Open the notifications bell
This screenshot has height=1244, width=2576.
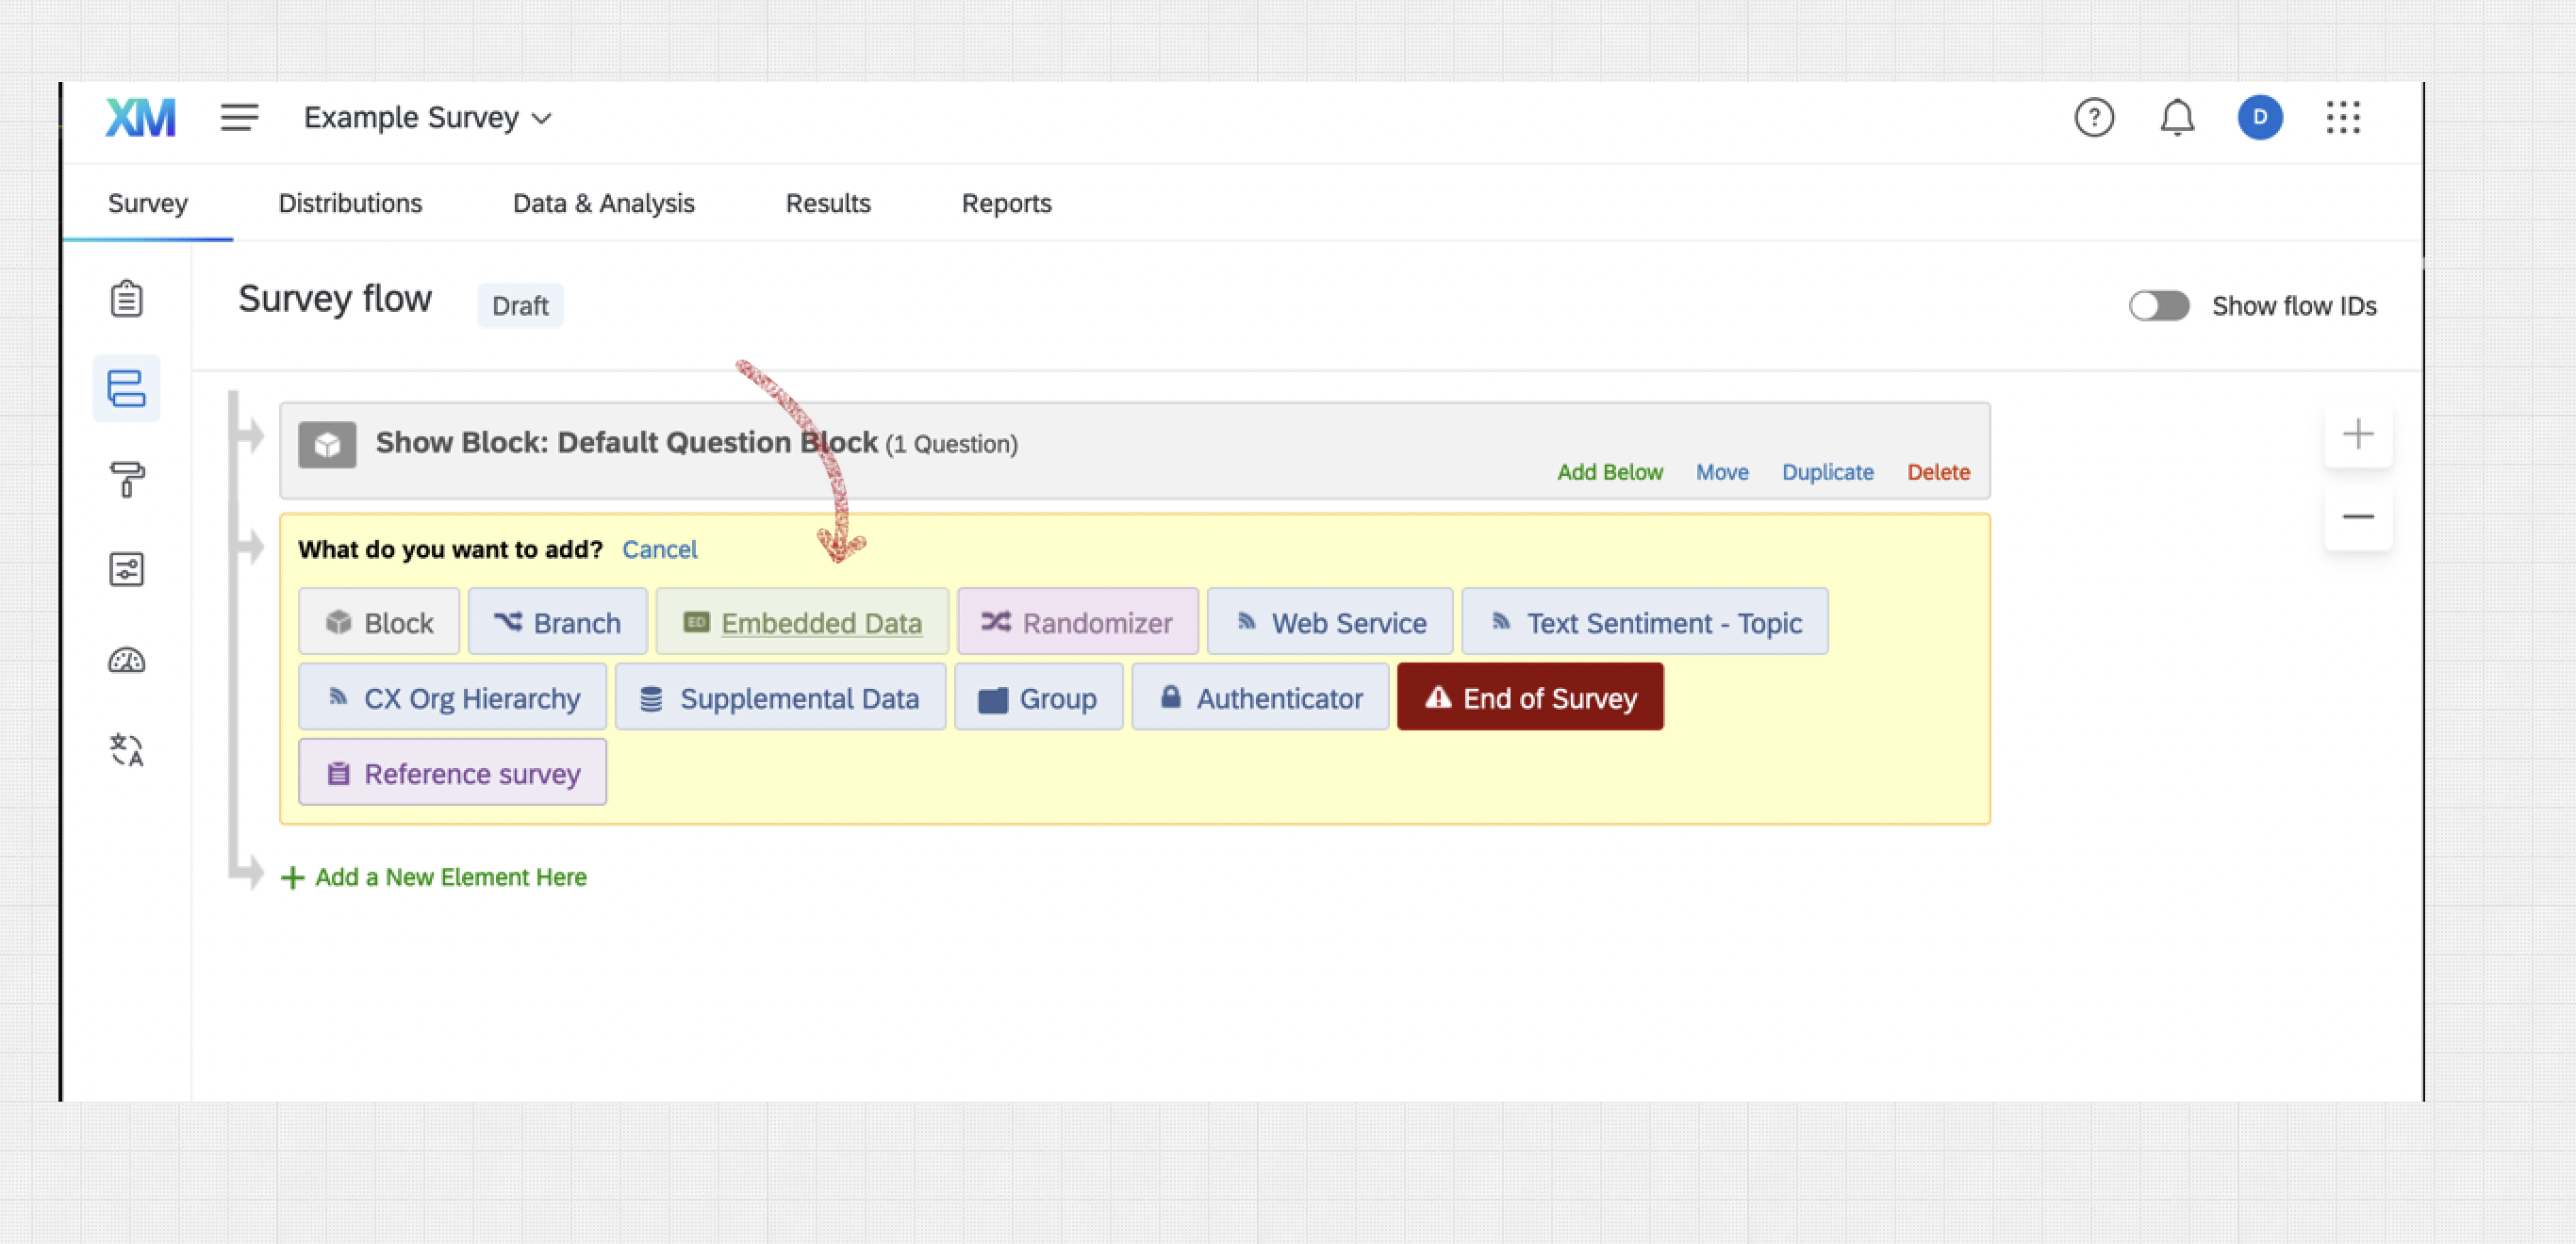pos(2176,118)
